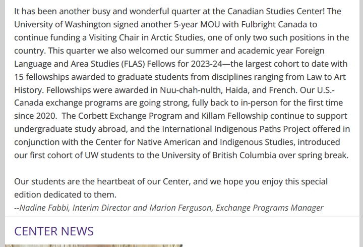Click Marion Ferguson's name in the signature line
The width and height of the screenshot is (363, 247).
[x=181, y=208]
